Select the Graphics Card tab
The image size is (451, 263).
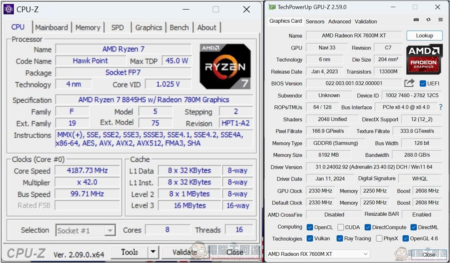pos(286,21)
